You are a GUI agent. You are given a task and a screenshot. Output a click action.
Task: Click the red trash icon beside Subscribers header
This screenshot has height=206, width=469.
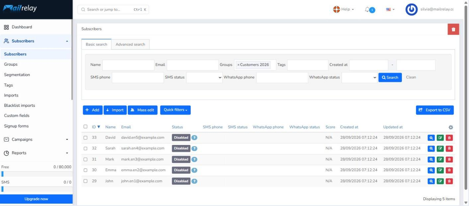(453, 29)
